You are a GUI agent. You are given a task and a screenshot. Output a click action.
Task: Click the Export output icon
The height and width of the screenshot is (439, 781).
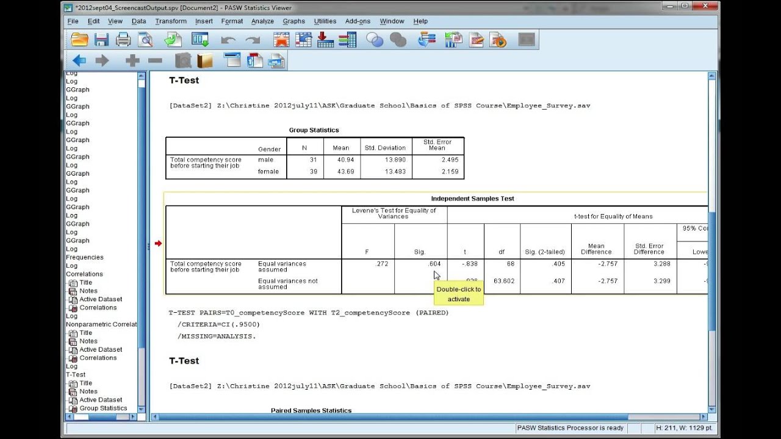point(173,40)
